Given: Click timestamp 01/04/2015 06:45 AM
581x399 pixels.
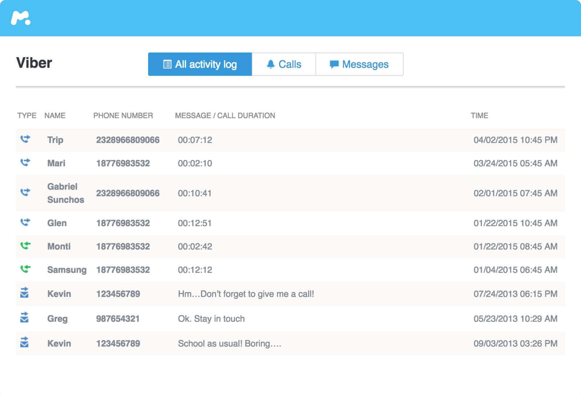Looking at the screenshot, I should click(x=516, y=270).
